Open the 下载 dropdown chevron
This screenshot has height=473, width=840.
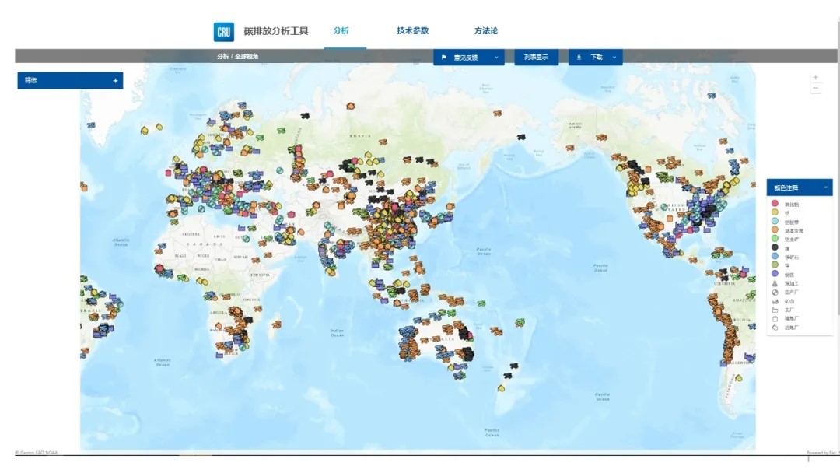tap(614, 58)
